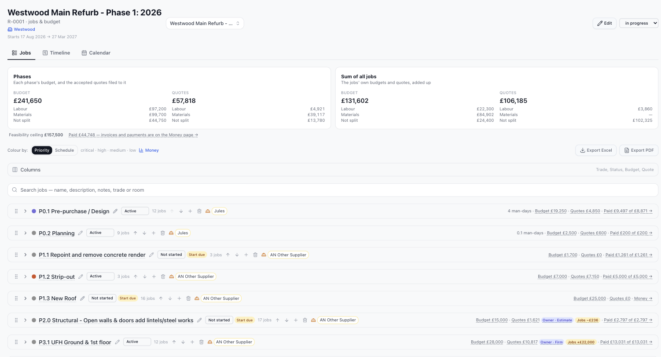Click Budget £25,000 on P1.3 New Roof
Screen dimensions: 661x357
coord(590,299)
